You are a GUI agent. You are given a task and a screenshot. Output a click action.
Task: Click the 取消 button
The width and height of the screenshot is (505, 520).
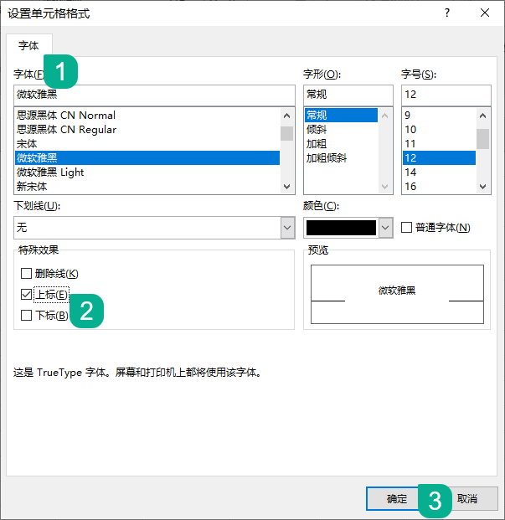tap(467, 498)
